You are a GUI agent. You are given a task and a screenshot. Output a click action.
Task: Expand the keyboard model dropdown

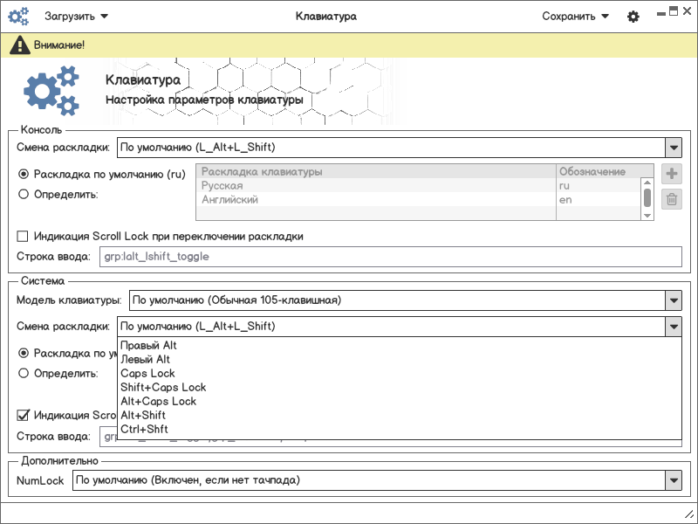pyautogui.click(x=672, y=300)
